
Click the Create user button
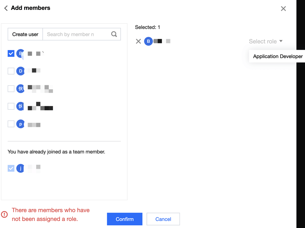(x=25, y=34)
